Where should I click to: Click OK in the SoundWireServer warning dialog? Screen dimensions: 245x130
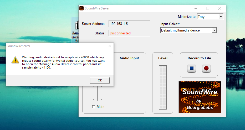coord(100,80)
